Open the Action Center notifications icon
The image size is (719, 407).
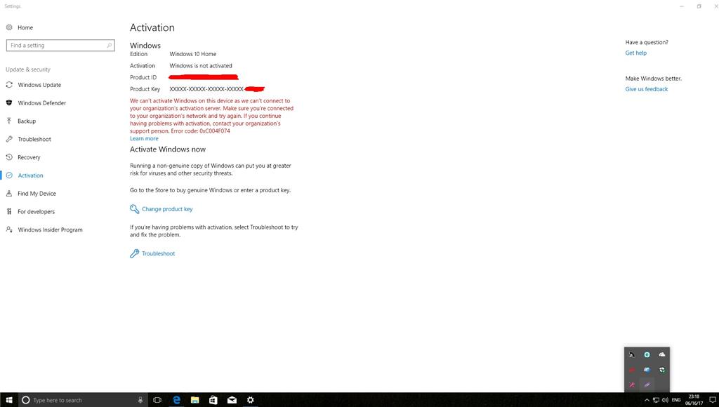(713, 400)
